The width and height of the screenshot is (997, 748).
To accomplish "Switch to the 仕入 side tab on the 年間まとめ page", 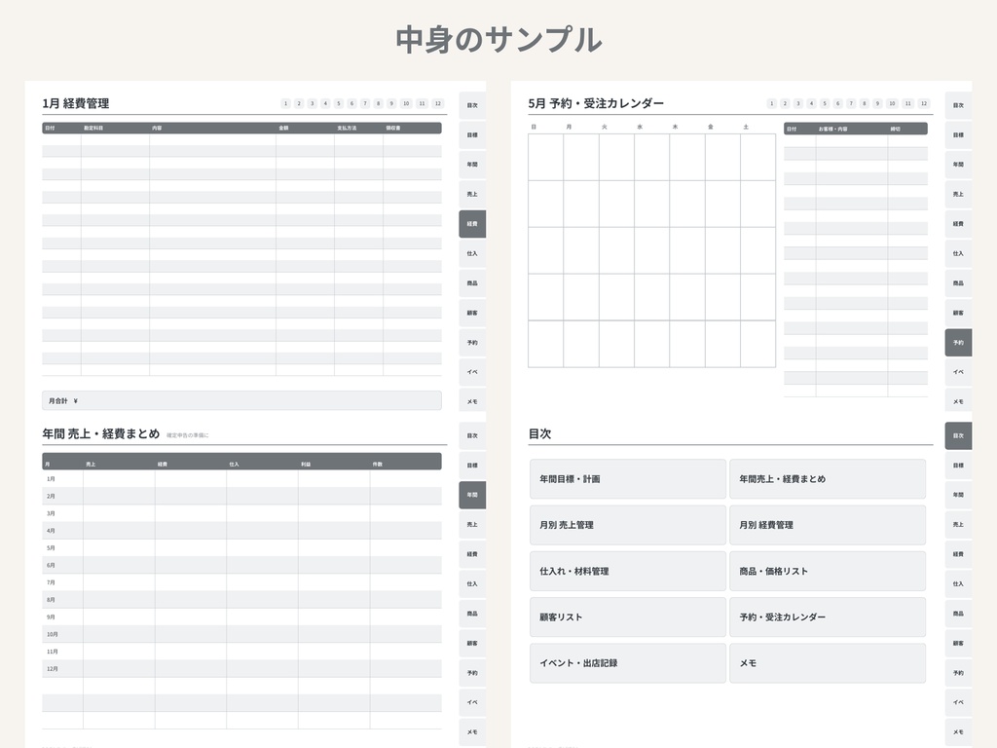I will click(x=472, y=584).
